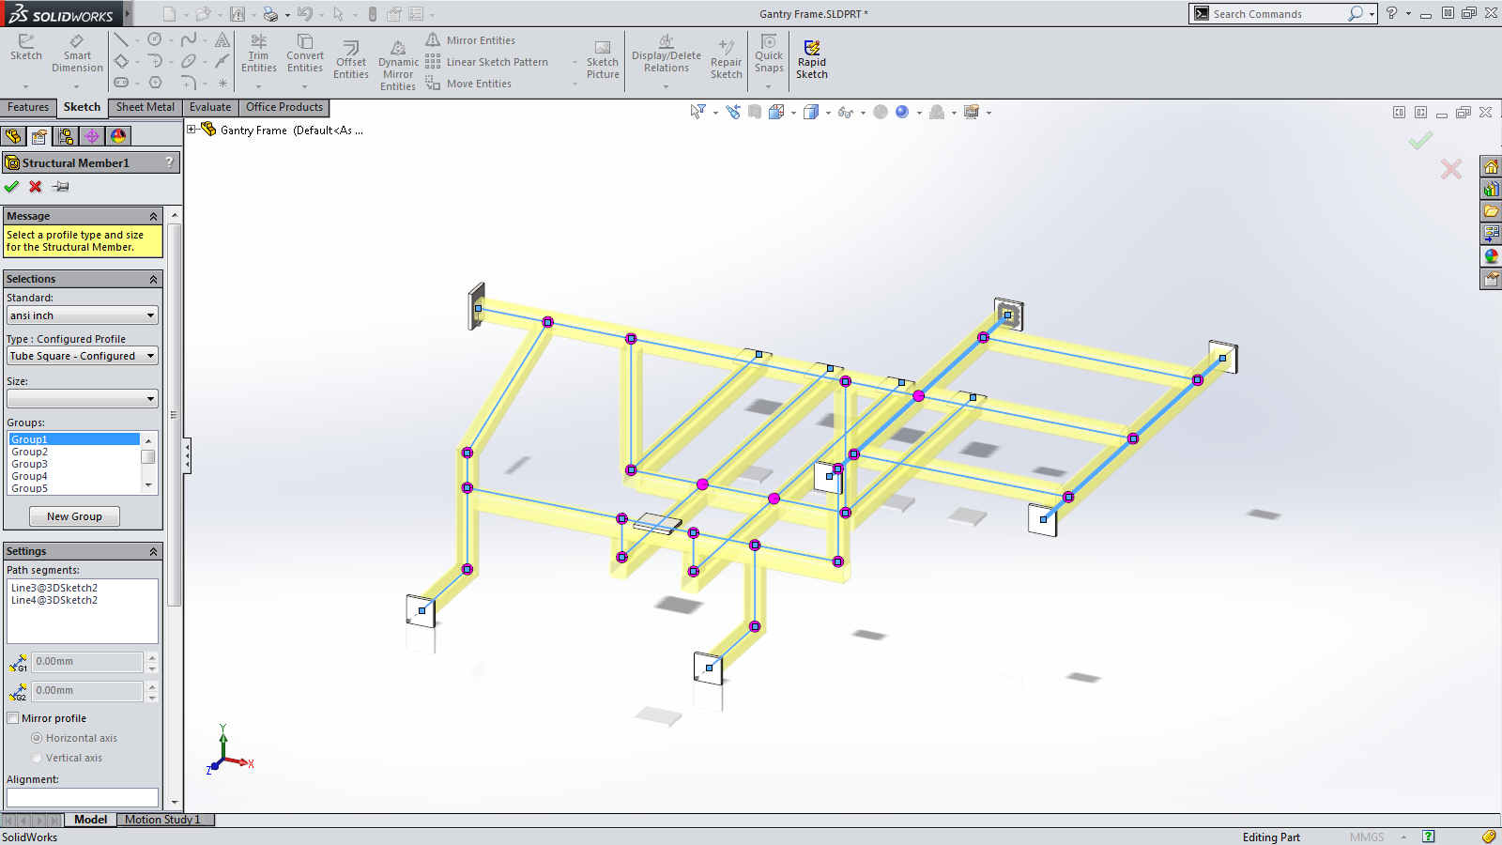
Task: Select the Sketch Picture tool
Action: coord(603,60)
